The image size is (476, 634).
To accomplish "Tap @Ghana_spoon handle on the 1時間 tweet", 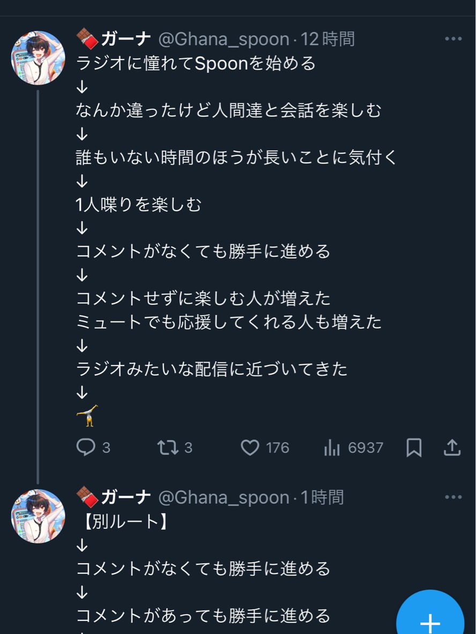I will [224, 497].
